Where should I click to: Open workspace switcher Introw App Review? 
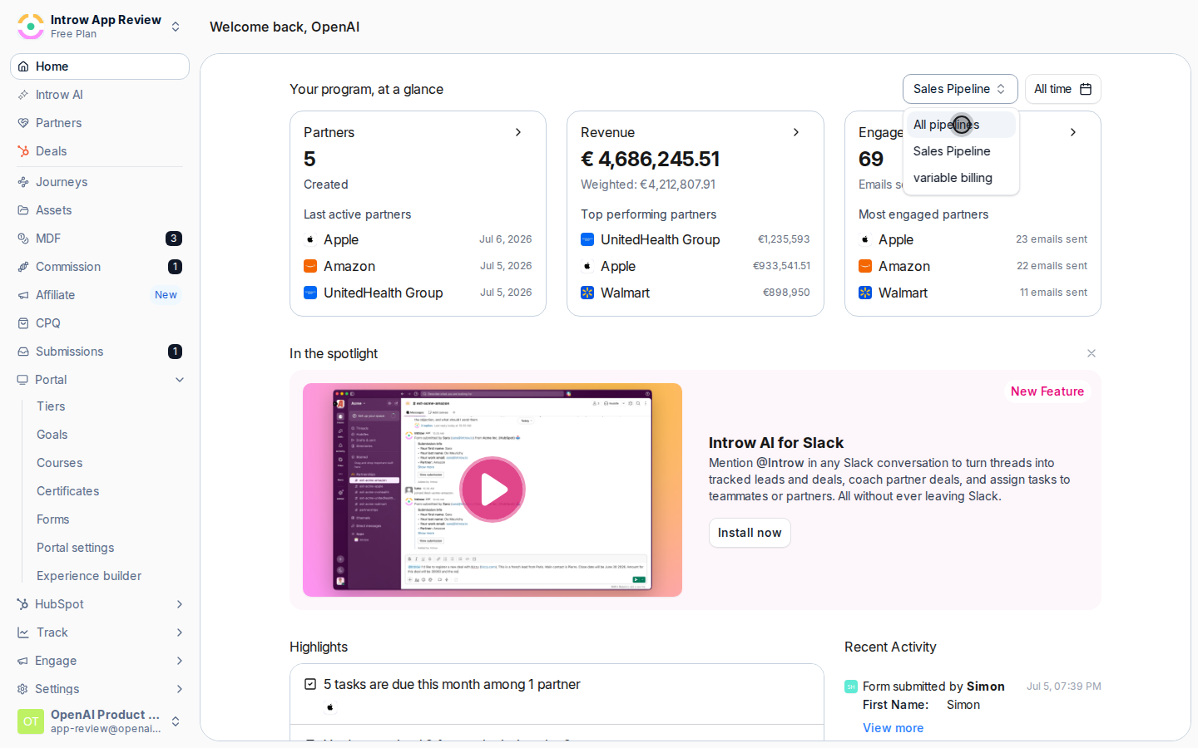coord(100,27)
